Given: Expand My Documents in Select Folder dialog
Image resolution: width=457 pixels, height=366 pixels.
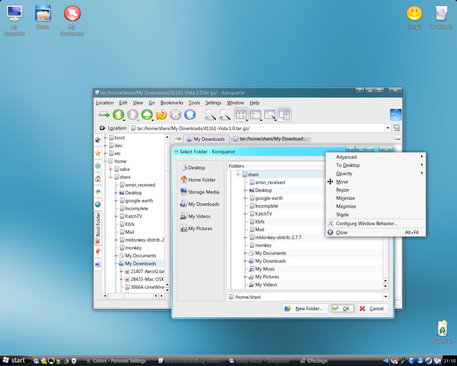Looking at the screenshot, I should point(245,253).
